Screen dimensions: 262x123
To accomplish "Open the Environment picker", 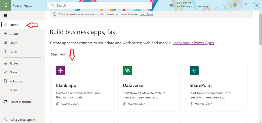I will (x=190, y=5).
